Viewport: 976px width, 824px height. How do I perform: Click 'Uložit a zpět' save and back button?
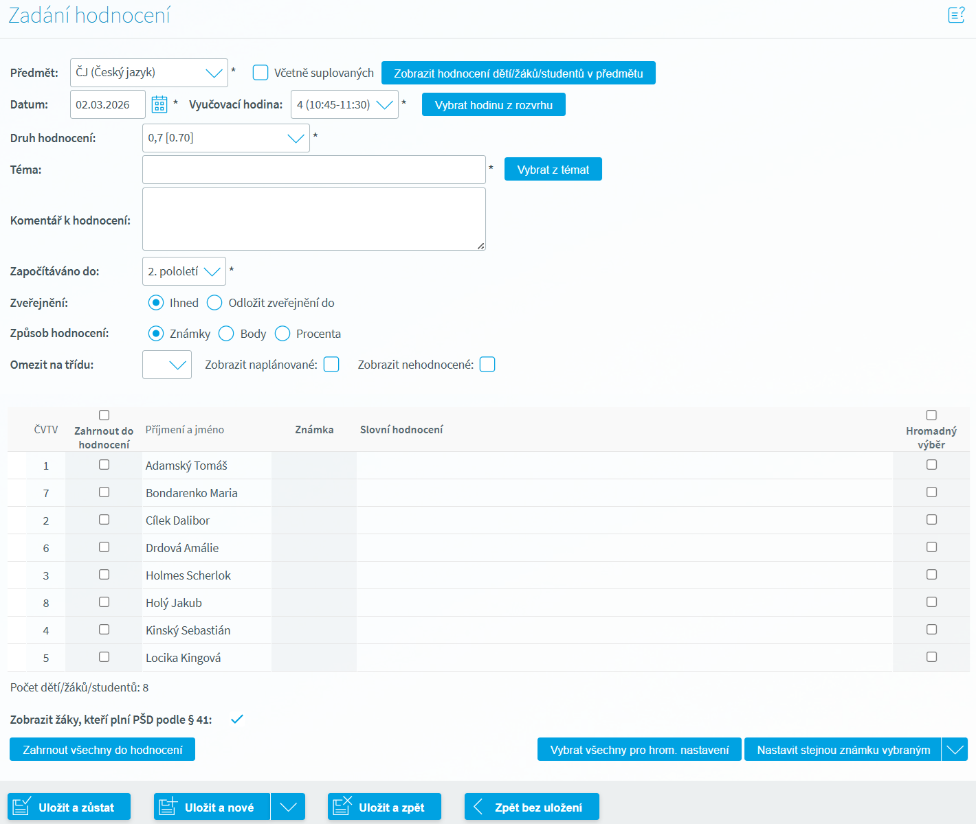pyautogui.click(x=384, y=807)
